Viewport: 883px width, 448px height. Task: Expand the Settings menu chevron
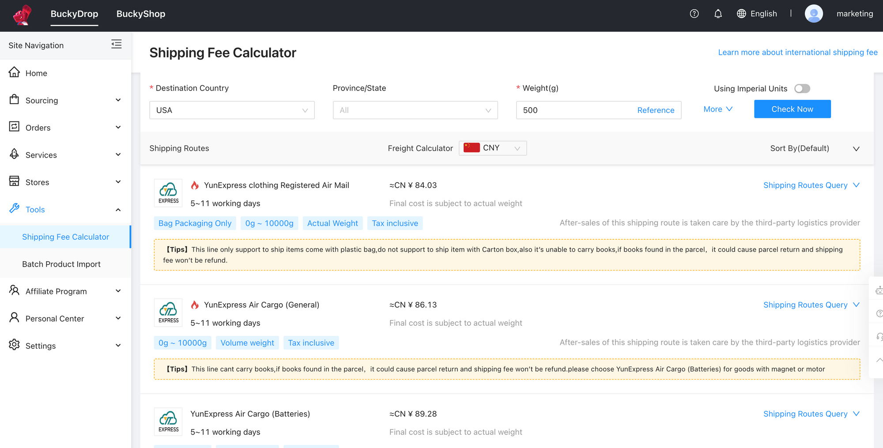click(x=118, y=346)
